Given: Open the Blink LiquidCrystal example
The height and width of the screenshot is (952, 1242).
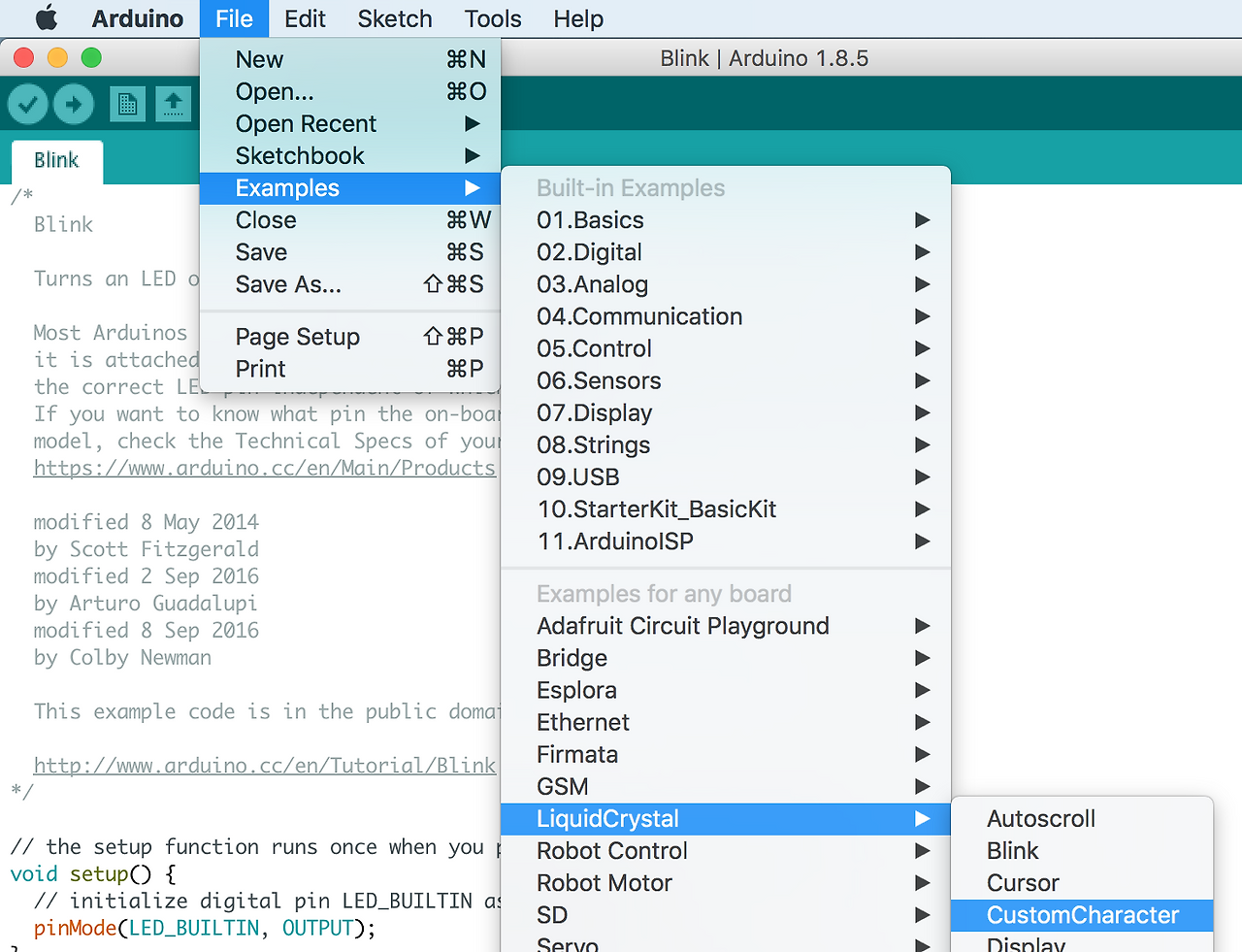Looking at the screenshot, I should coord(1082,851).
